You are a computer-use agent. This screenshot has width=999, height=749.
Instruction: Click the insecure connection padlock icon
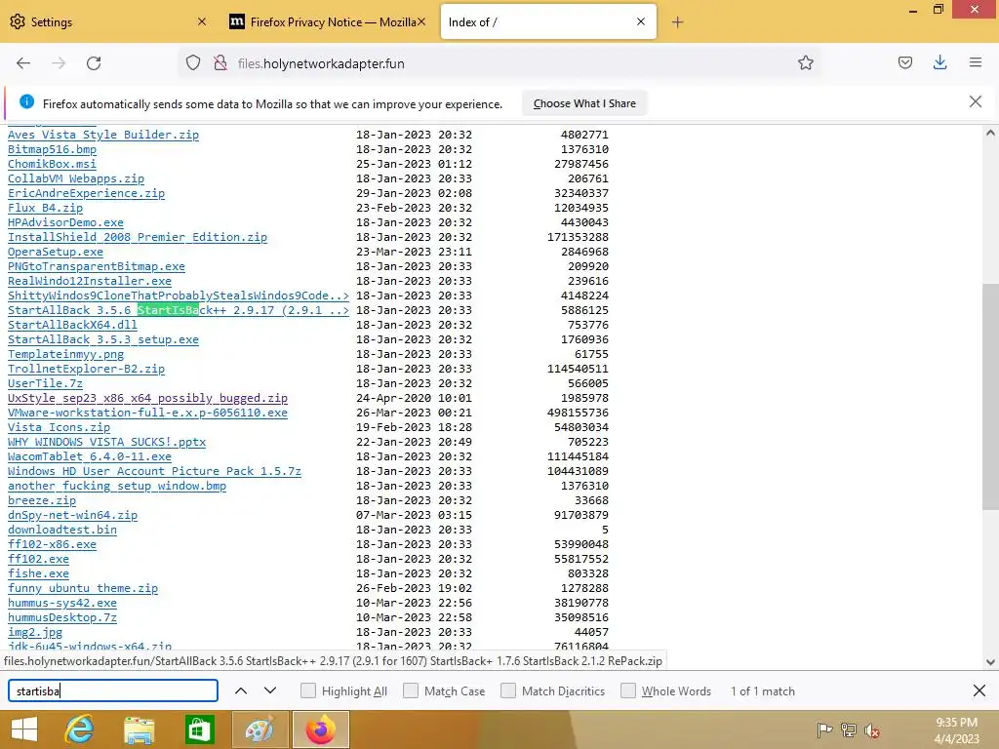[x=220, y=62]
